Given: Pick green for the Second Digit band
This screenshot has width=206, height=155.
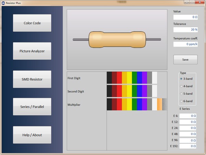Looking at the screenshot, I should click(x=134, y=91).
